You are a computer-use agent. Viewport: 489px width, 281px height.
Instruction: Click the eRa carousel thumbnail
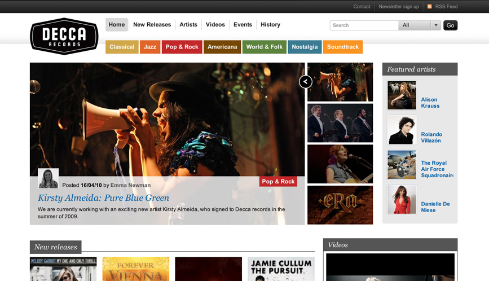(x=340, y=205)
